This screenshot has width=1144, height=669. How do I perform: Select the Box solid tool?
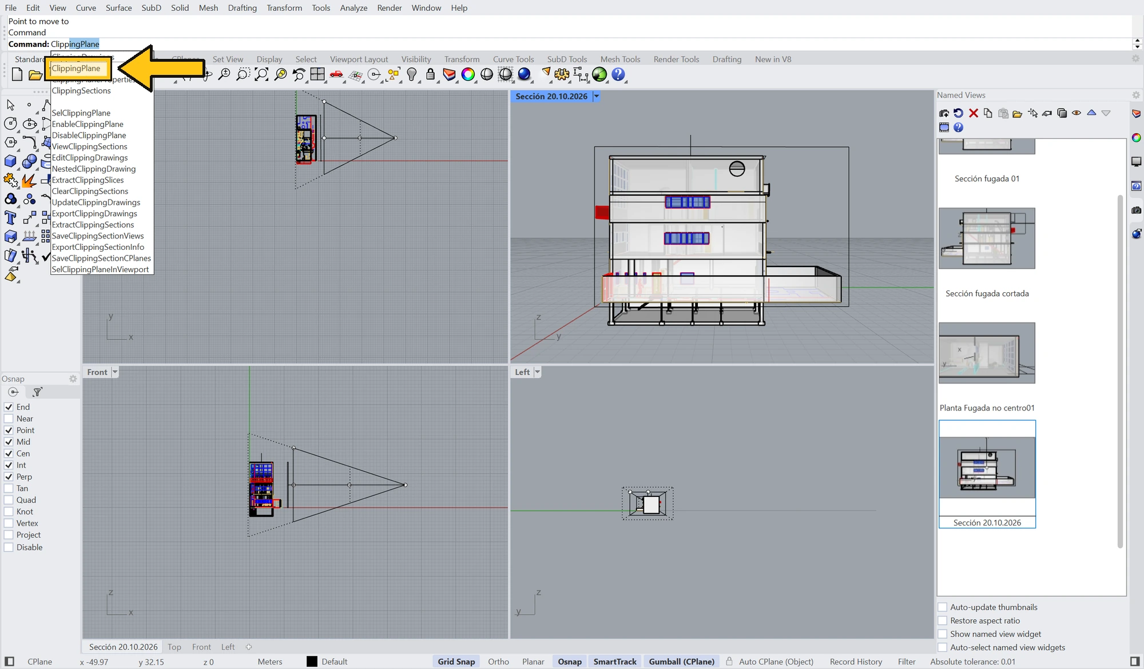(x=10, y=161)
